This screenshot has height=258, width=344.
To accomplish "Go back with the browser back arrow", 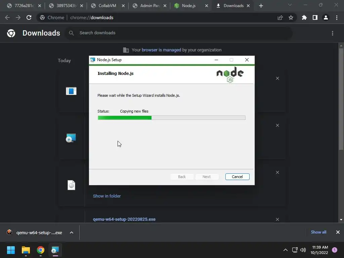I will point(7,17).
